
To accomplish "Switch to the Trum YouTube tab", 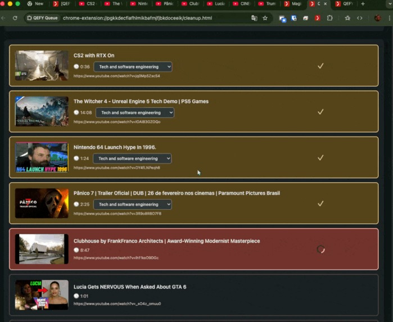I will pos(268,4).
